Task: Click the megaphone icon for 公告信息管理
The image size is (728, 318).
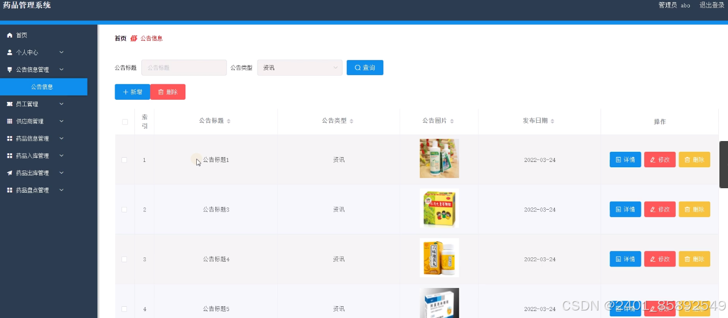Action: click(x=9, y=69)
